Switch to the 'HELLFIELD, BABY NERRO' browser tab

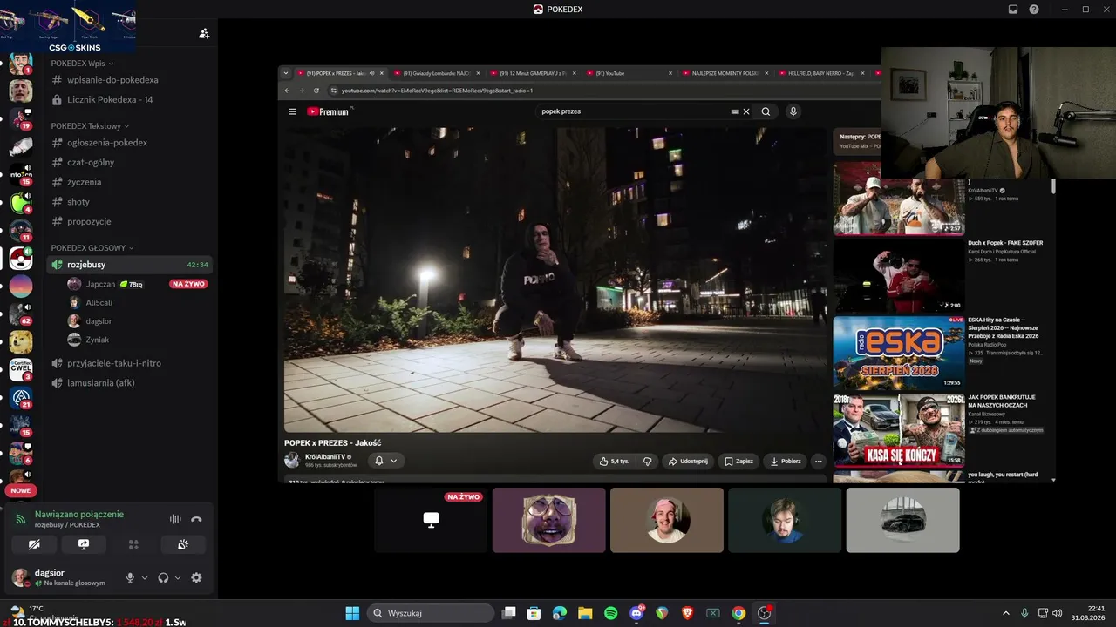coord(820,73)
